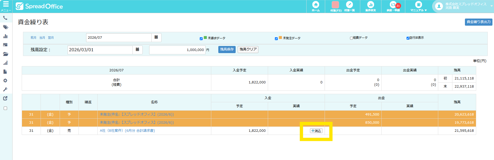Click the 2026/03/01 balance date field
This screenshot has height=160, width=494.
(100, 50)
